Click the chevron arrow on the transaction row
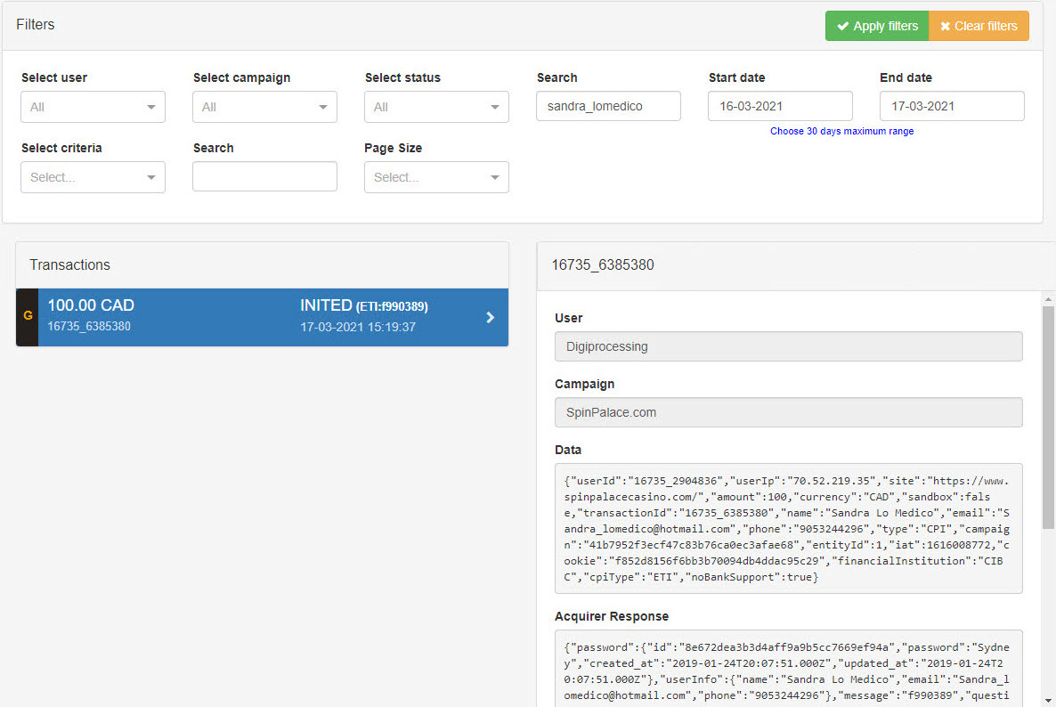1056x707 pixels. pos(491,317)
